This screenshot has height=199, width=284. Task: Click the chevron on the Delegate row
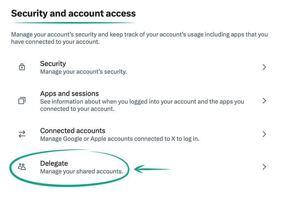[x=264, y=167]
